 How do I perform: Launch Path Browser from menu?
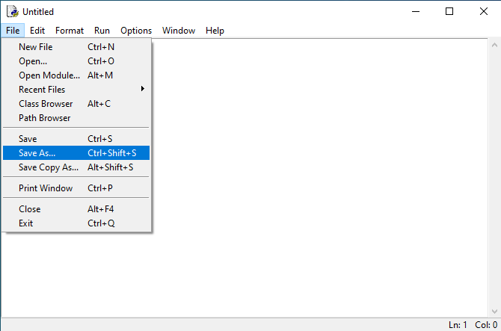pyautogui.click(x=76, y=118)
